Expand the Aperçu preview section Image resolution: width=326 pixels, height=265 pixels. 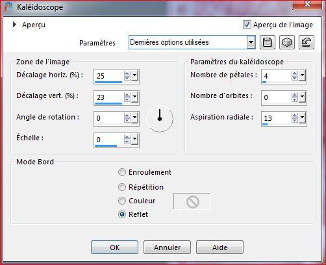coord(14,25)
